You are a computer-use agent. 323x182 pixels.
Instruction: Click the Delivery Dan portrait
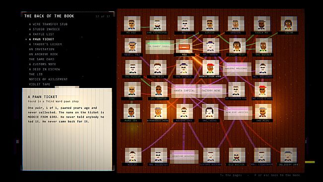tap(288, 155)
